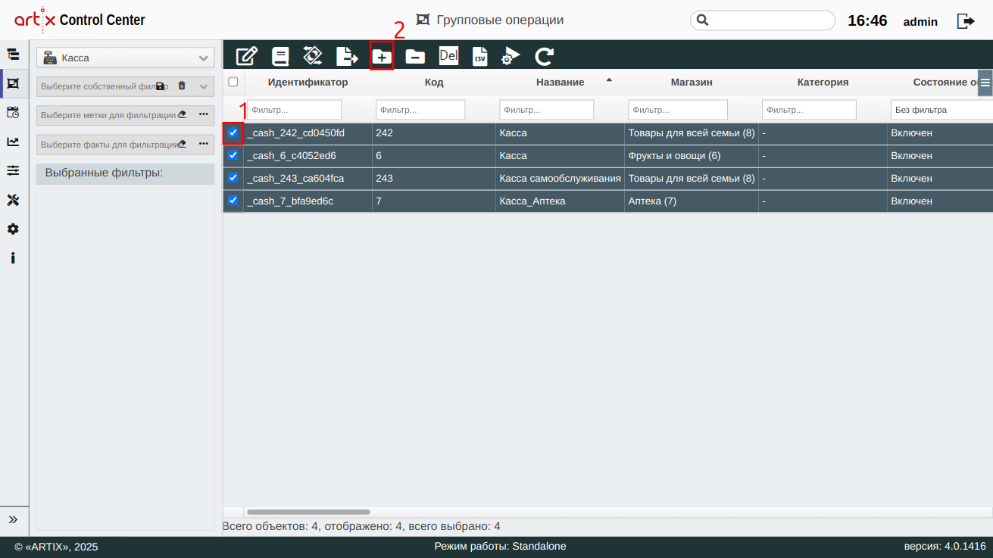
Task: Open the table column hamburger menu
Action: point(985,83)
